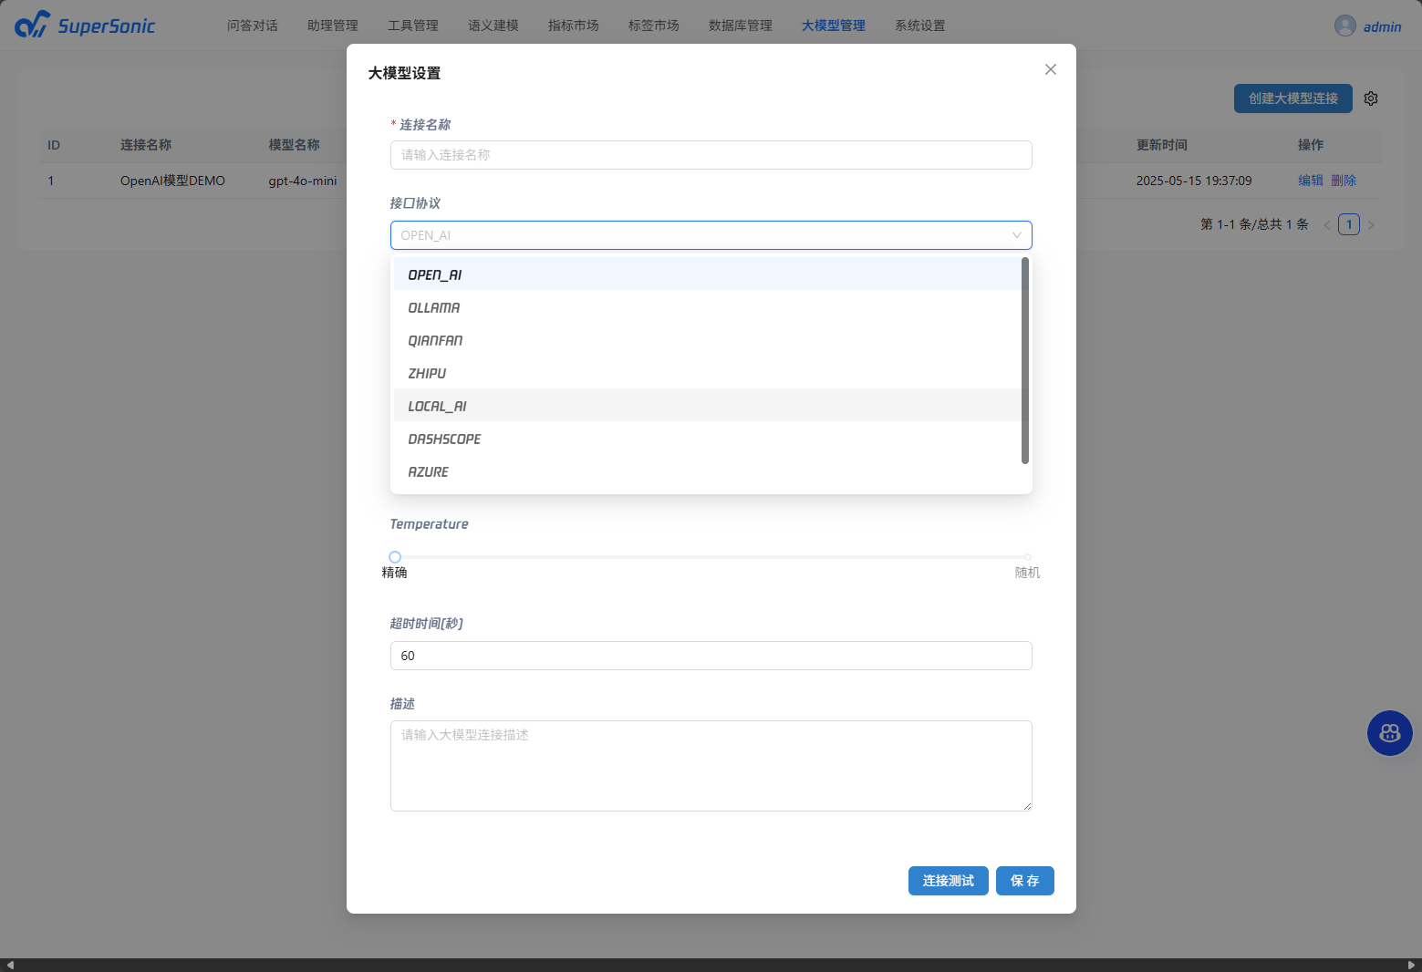
Task: Click horizontal scrollbar left arrow
Action: (10, 965)
